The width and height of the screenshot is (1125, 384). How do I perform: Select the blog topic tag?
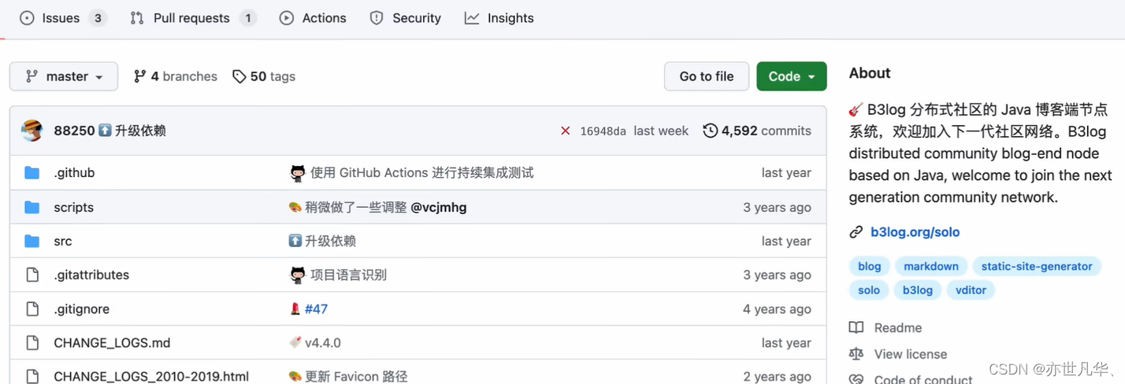pyautogui.click(x=870, y=266)
